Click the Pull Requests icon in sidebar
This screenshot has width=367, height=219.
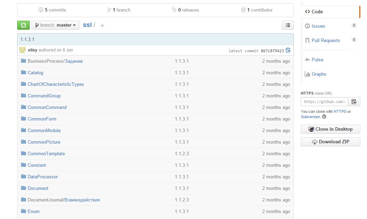tap(307, 40)
